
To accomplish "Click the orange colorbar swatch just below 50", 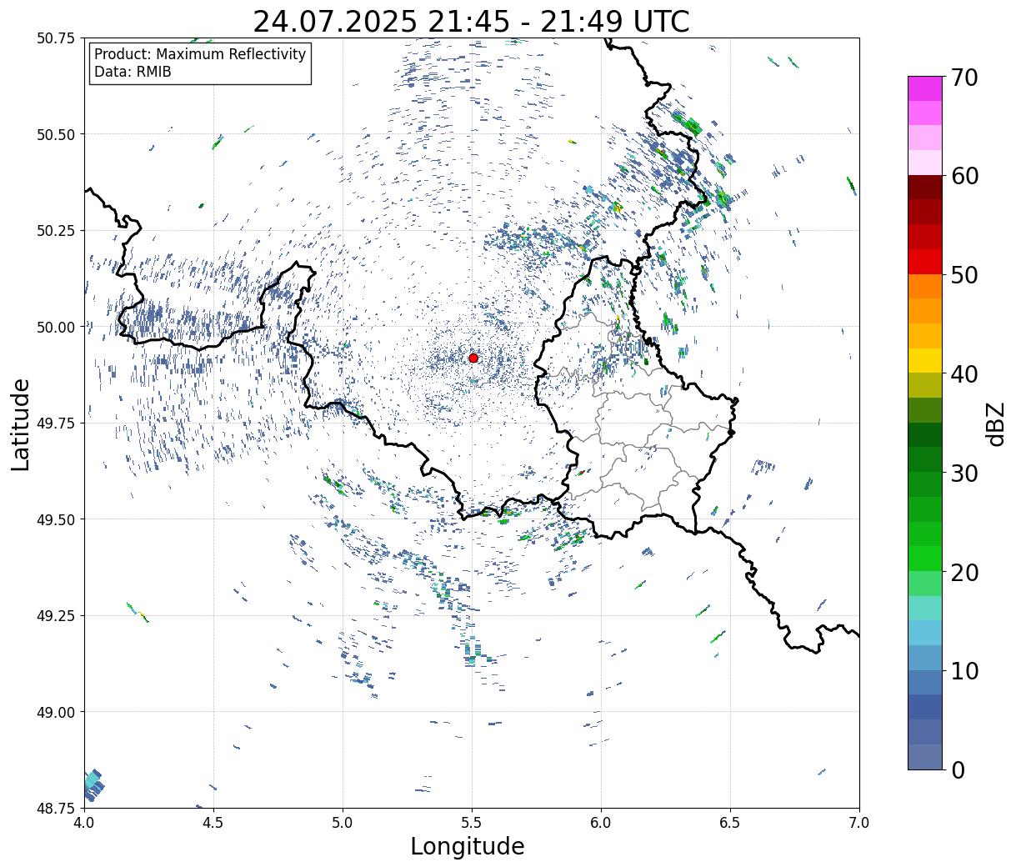I will (x=924, y=286).
